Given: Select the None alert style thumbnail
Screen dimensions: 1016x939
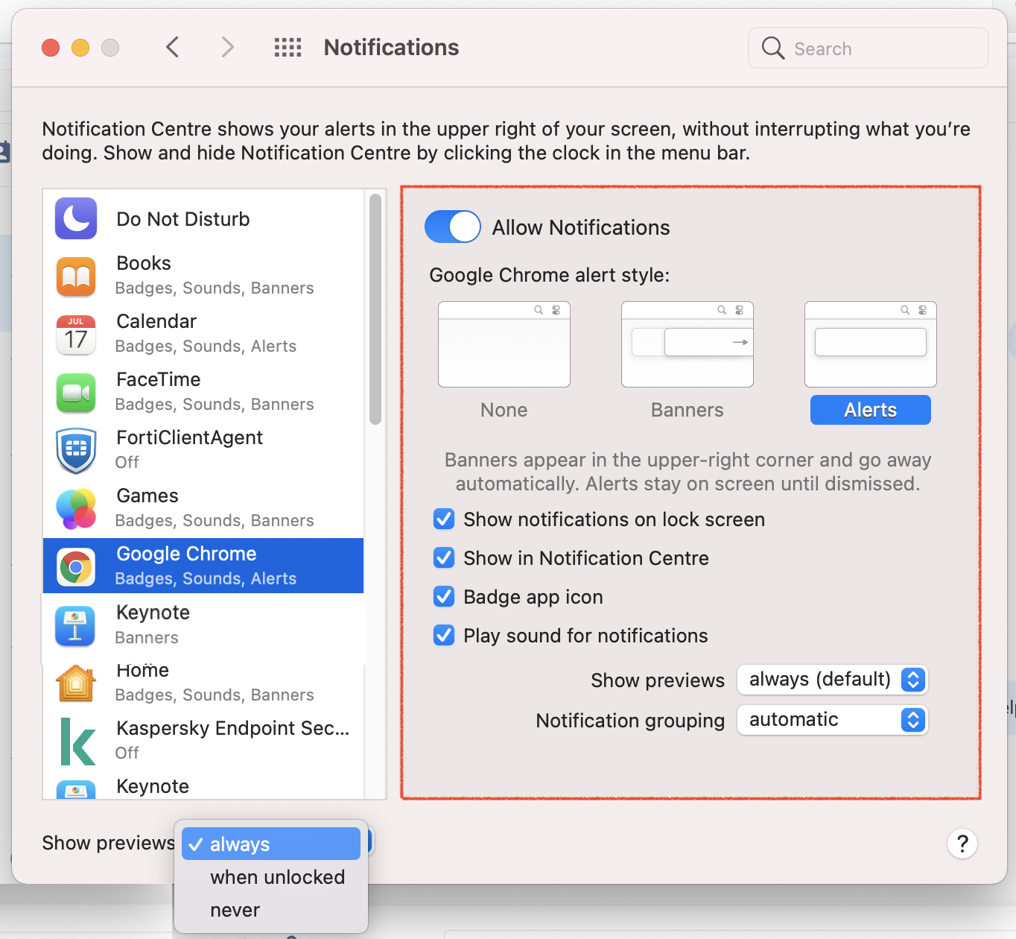Looking at the screenshot, I should (x=504, y=344).
